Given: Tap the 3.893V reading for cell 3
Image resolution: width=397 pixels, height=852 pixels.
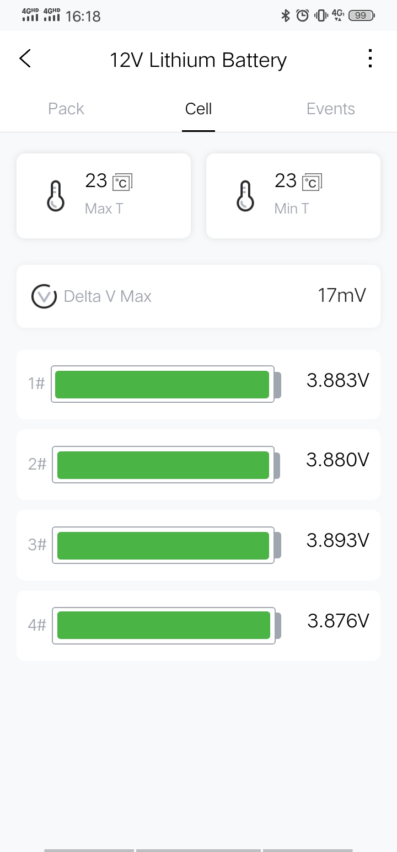Looking at the screenshot, I should click(337, 540).
